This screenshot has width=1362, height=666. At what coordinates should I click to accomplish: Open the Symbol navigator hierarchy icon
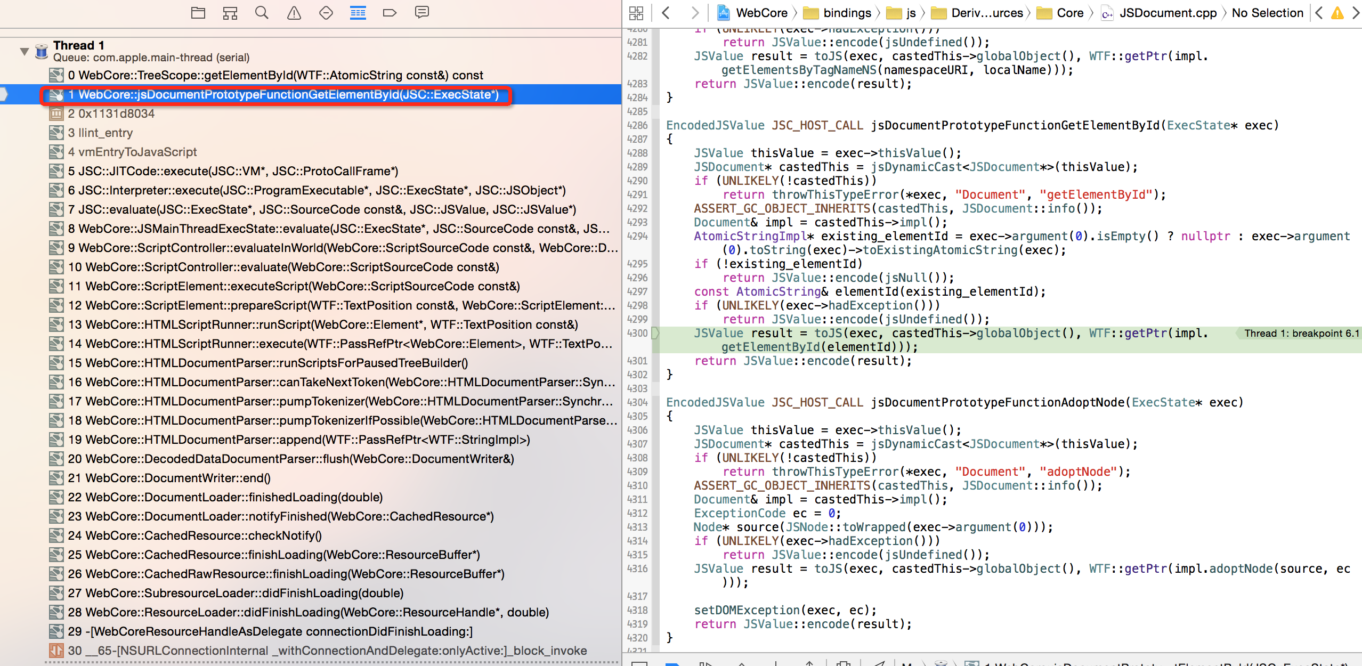click(230, 13)
